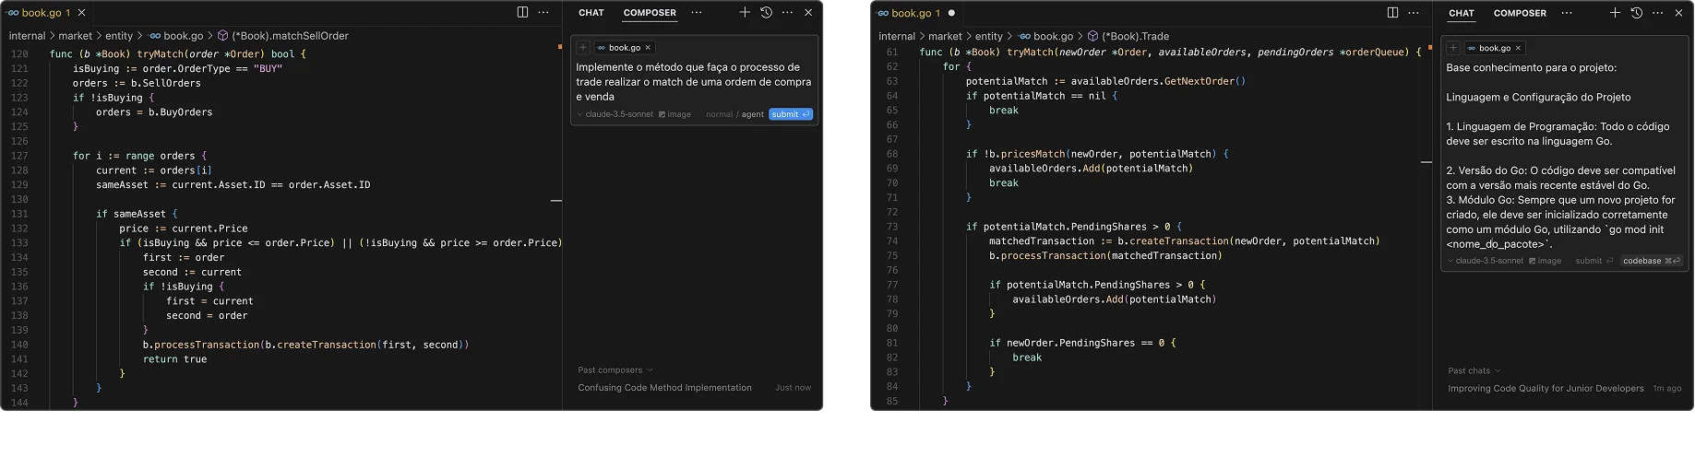Viewport: 1695px width, 457px height.
Task: Switch left composer to normal mode
Action: [719, 114]
